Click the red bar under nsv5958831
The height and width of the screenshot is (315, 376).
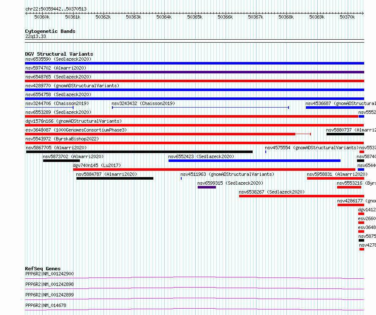pos(336,178)
